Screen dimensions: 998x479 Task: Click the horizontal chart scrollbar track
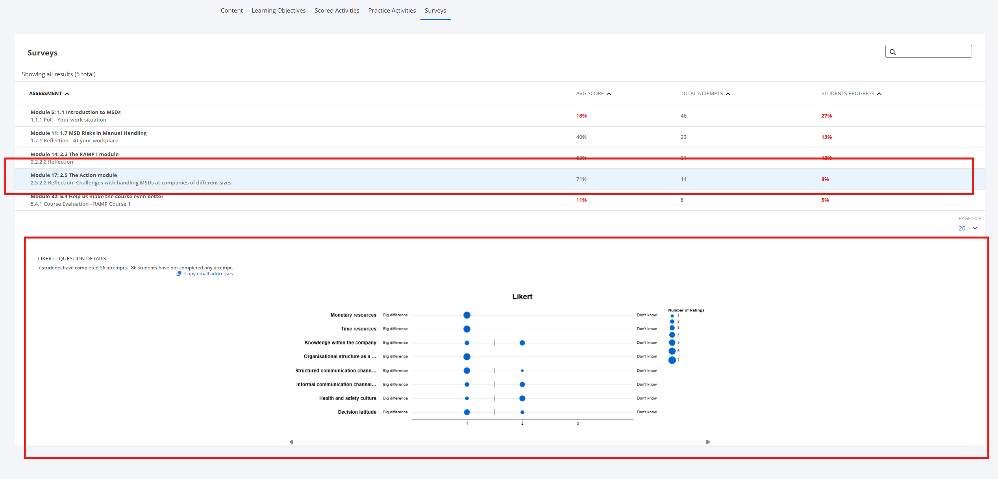[499, 442]
